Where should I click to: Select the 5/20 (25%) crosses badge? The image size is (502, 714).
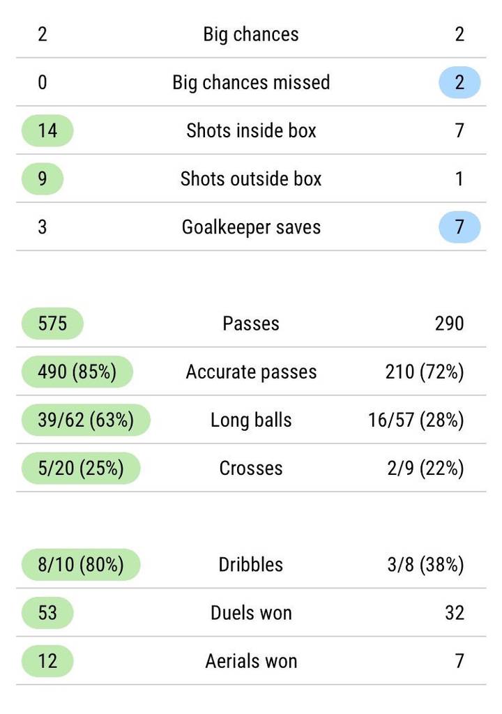click(81, 468)
